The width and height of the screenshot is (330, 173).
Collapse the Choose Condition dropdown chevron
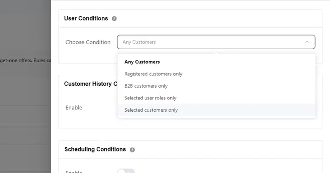[x=307, y=42]
